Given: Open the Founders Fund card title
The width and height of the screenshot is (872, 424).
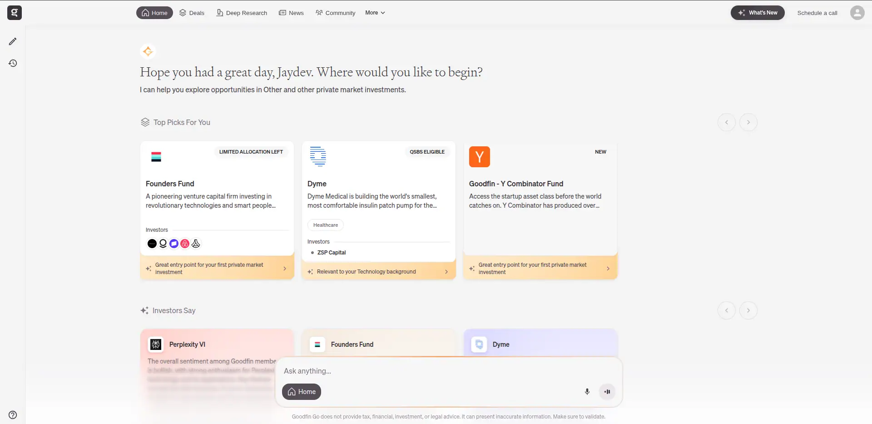Looking at the screenshot, I should pos(170,184).
